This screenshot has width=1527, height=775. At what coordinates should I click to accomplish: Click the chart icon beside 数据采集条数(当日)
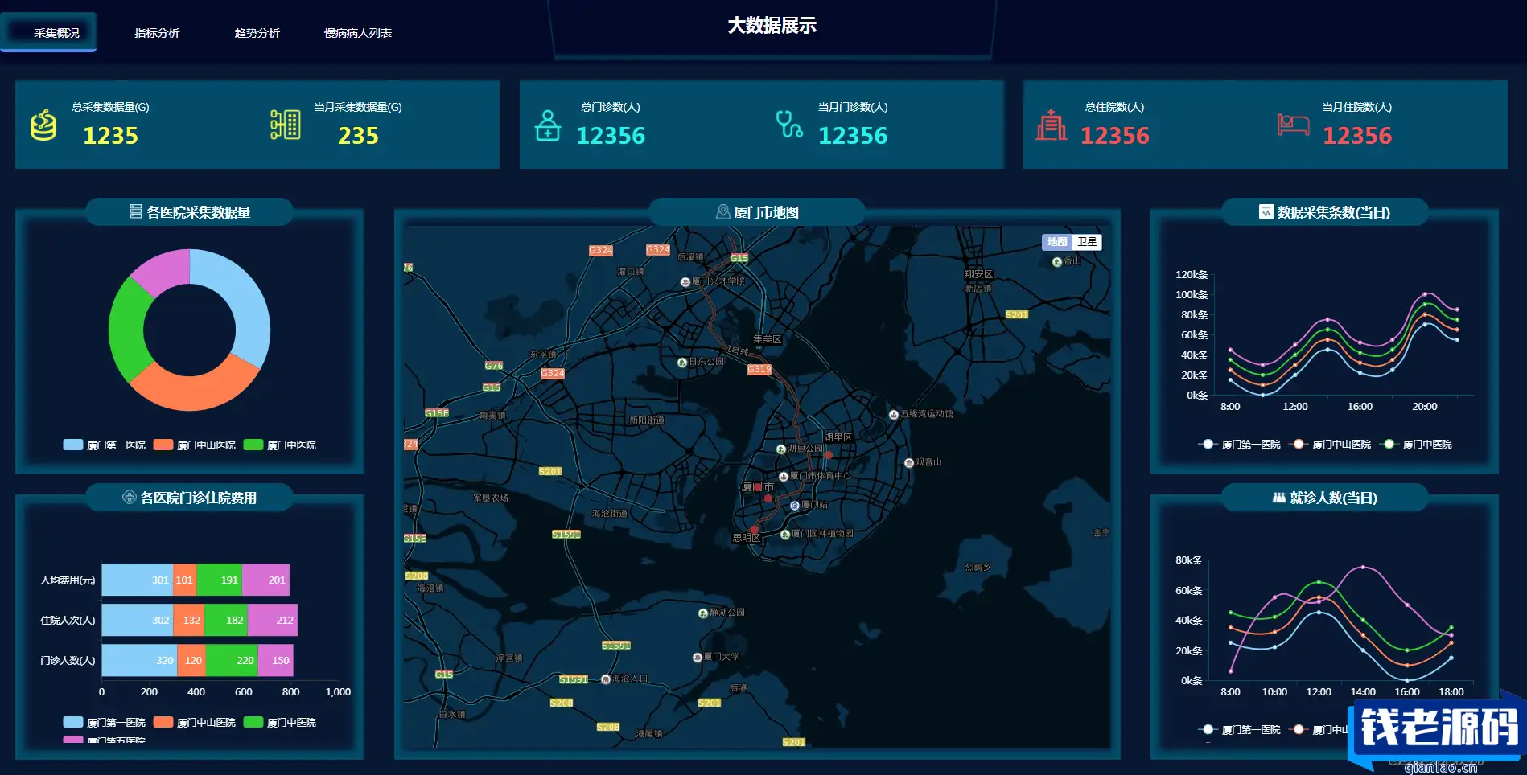[x=1266, y=211]
